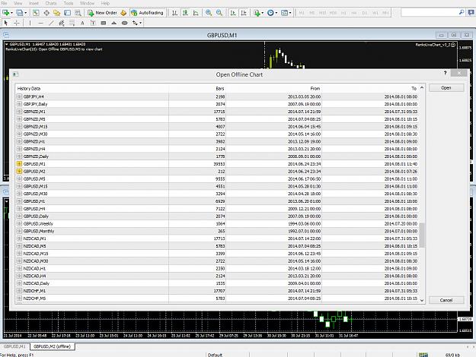This screenshot has width=476, height=357.
Task: Click the Zoom Out magnifier icon
Action: coord(219,13)
